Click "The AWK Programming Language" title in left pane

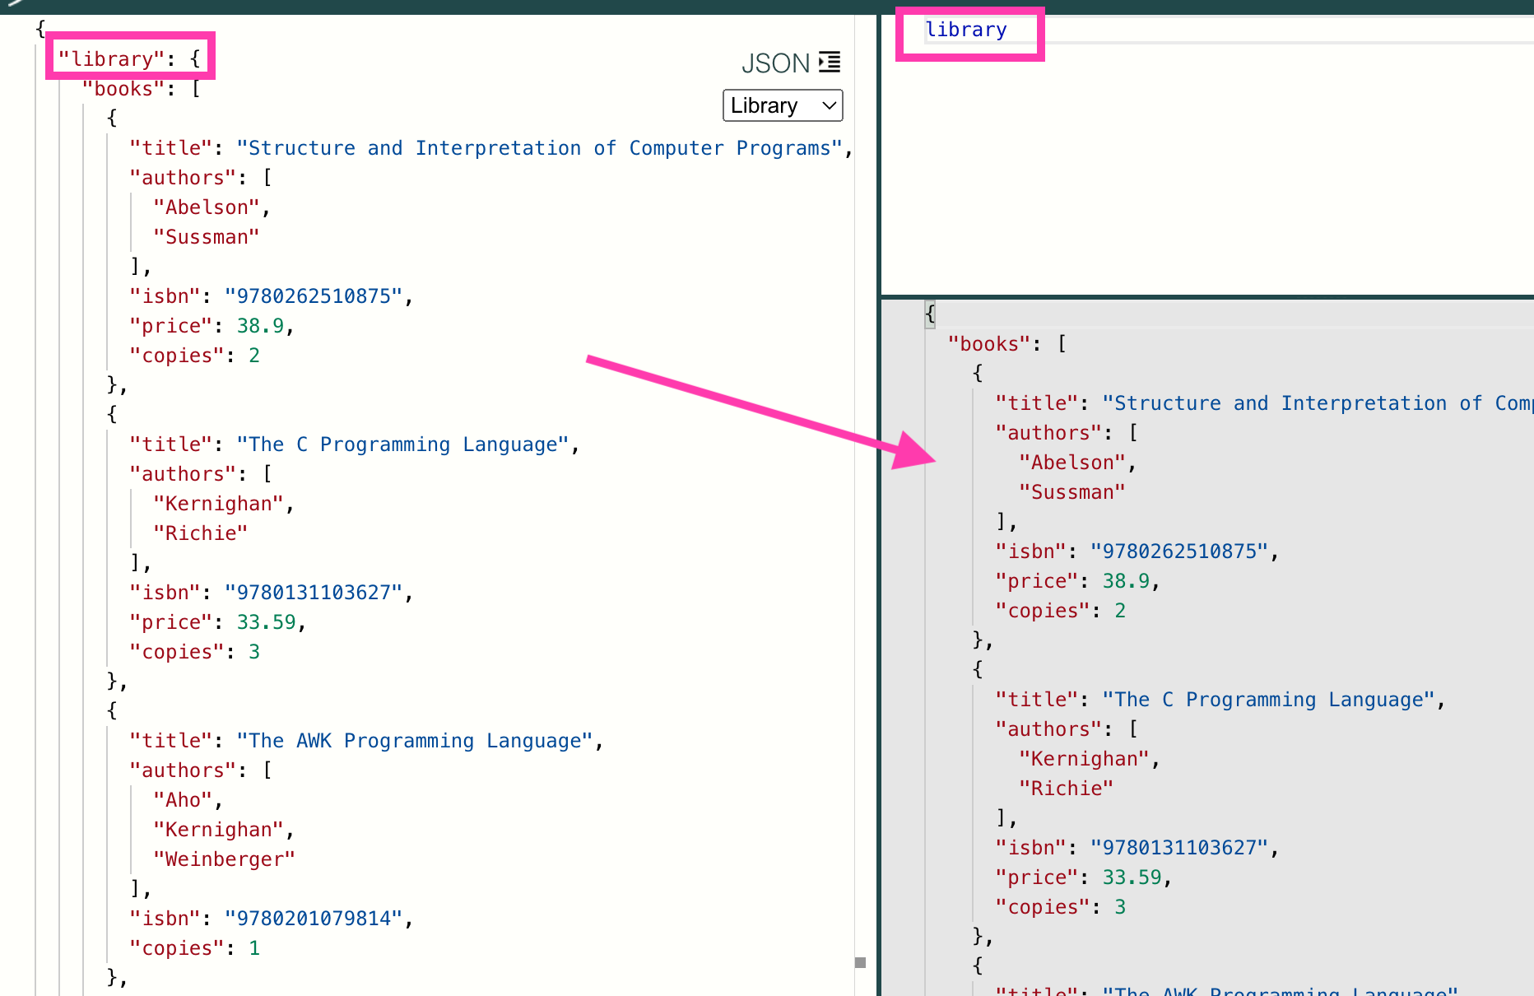415,741
